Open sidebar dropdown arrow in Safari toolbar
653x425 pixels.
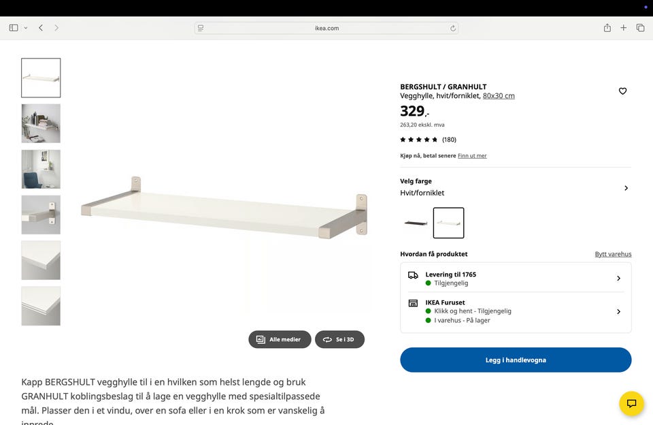26,28
